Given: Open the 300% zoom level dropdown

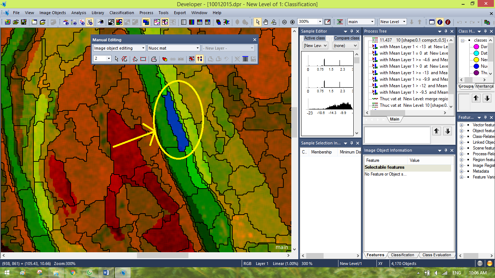Looking at the screenshot, I should point(320,22).
